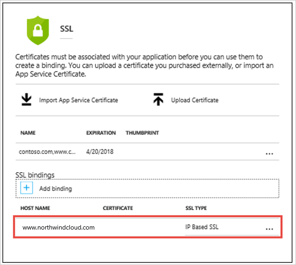
Task: Select the contoso.com,www.c... certificate name
Action: pos(47,152)
